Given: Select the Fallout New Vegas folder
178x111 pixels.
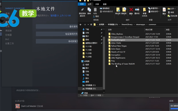Looking at the screenshot, I should [119, 46].
